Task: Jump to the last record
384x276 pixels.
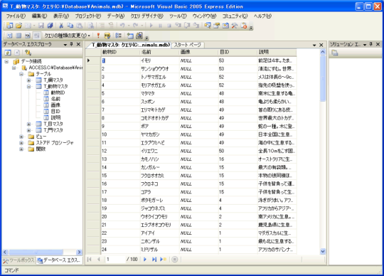Action: (154, 259)
